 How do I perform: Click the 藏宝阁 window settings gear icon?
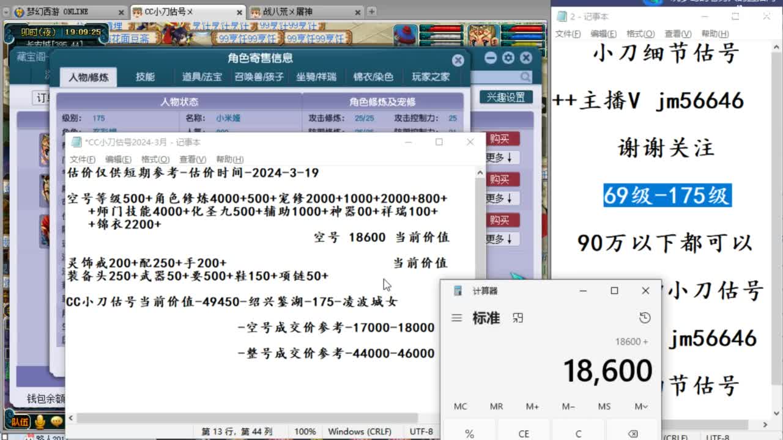pyautogui.click(x=508, y=58)
